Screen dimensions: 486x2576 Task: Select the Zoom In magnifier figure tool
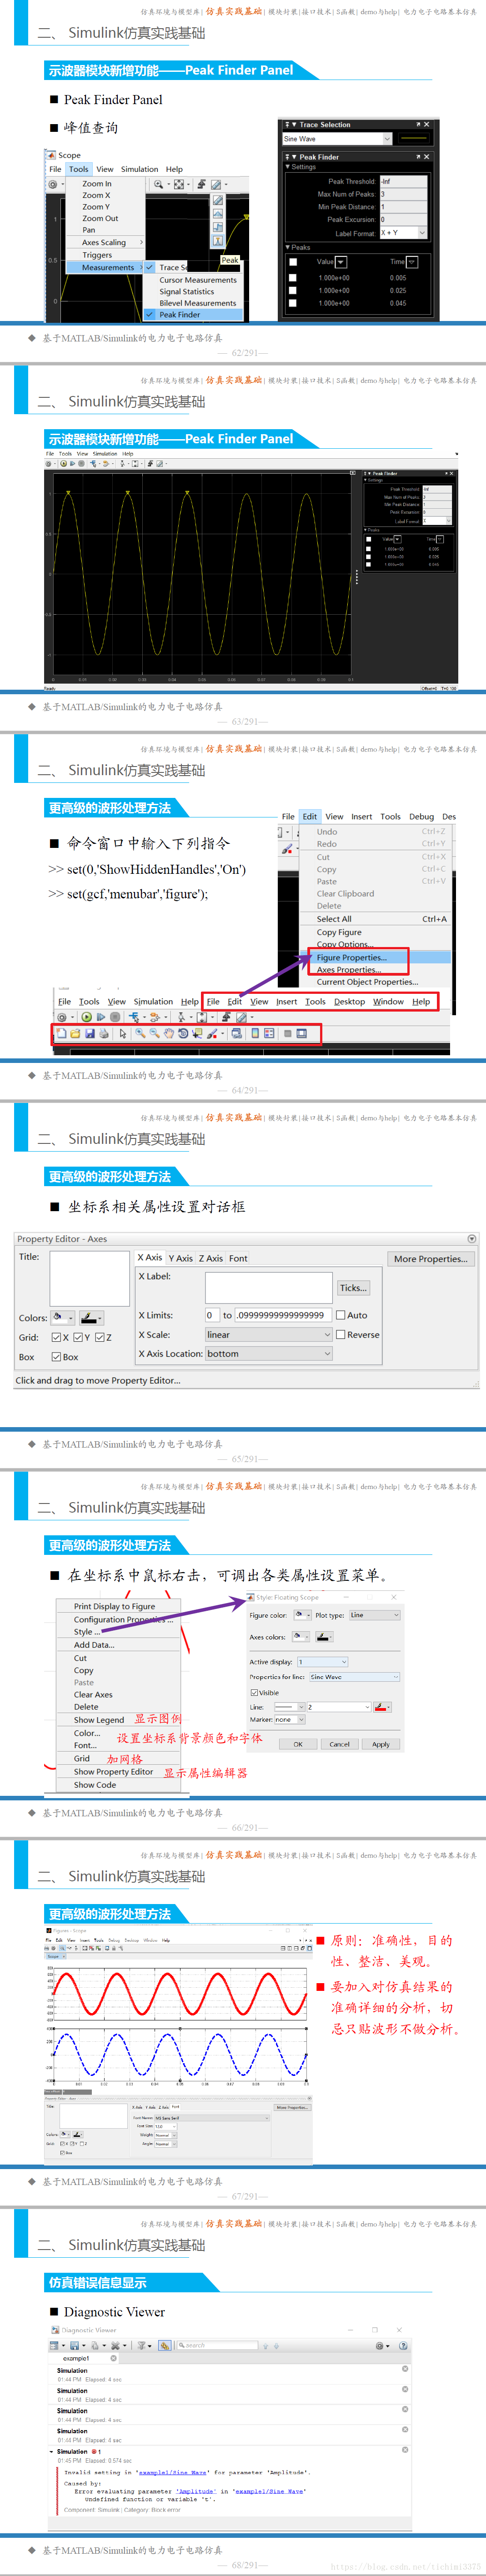[x=141, y=1033]
